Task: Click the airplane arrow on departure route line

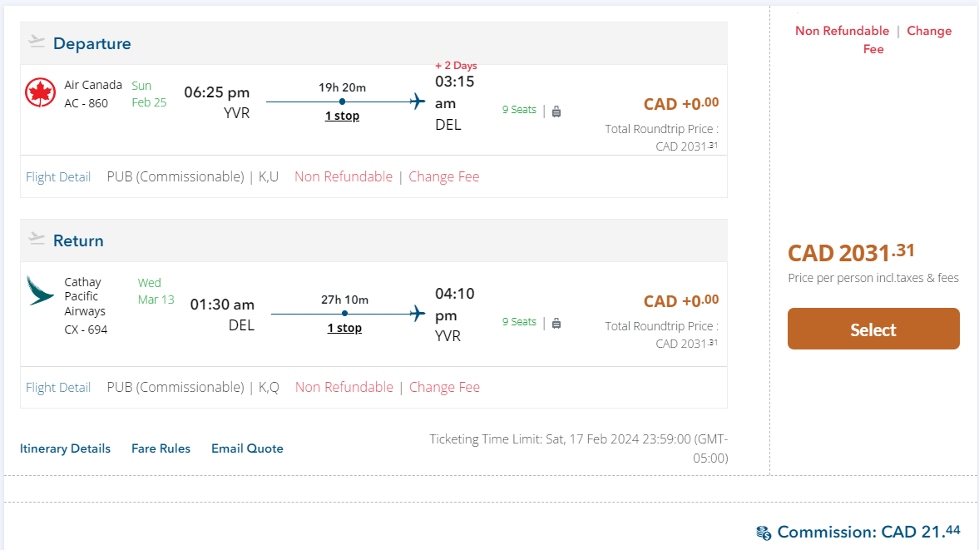Action: point(418,102)
